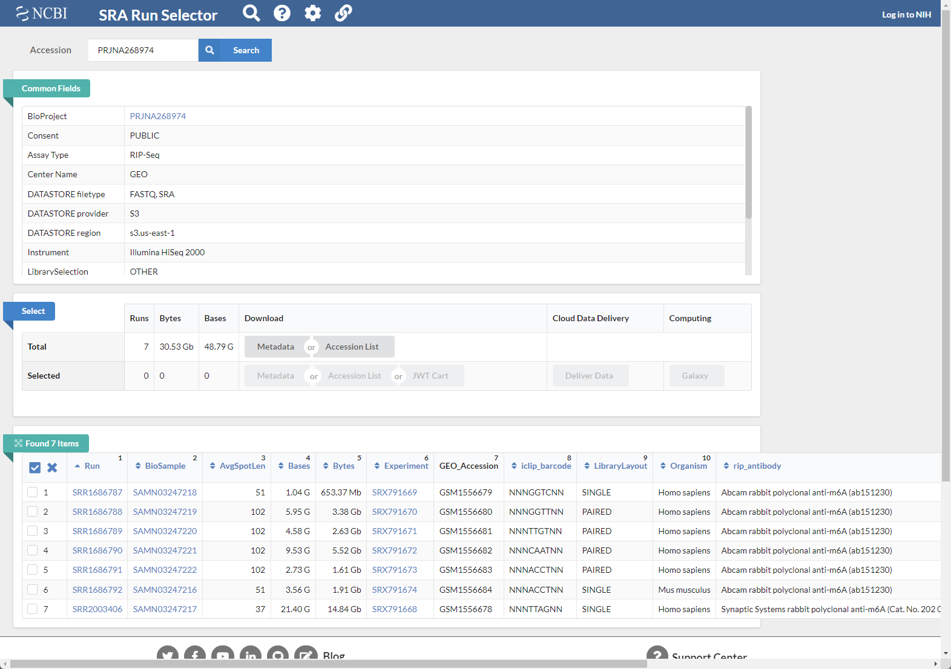Viewport: 951px width, 669px height.
Task: Click the Selected Metadata button
Action: point(275,376)
